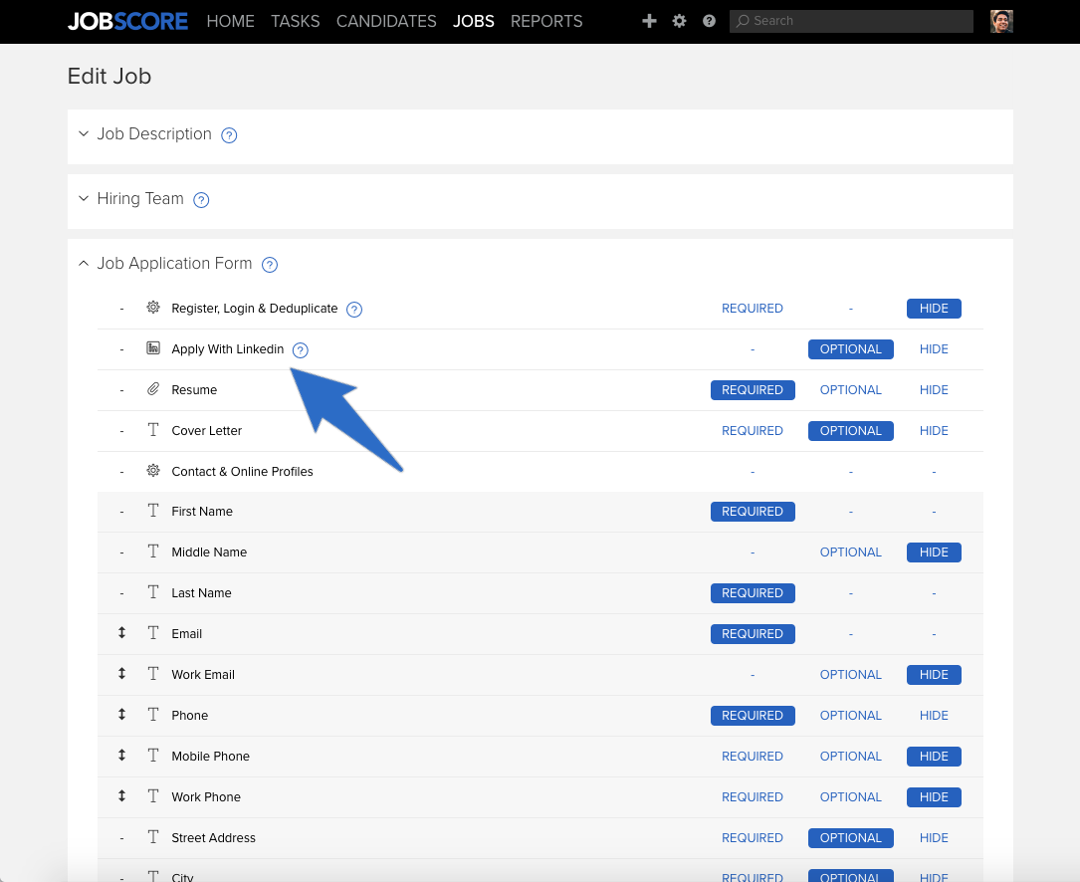
Task: Click the reorder handle for Email row
Action: click(121, 632)
